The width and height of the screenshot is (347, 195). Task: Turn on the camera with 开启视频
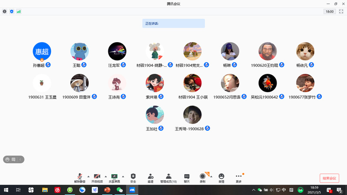(x=97, y=178)
